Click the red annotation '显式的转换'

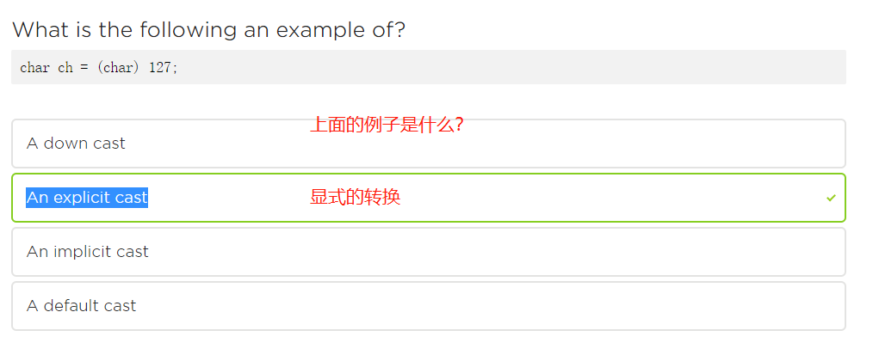(x=355, y=198)
